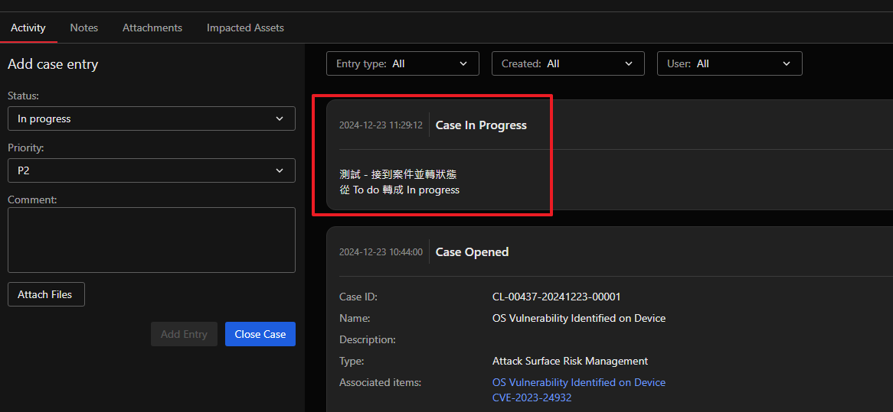This screenshot has height=412, width=893.
Task: Expand the Created filter dropdown
Action: (x=568, y=63)
